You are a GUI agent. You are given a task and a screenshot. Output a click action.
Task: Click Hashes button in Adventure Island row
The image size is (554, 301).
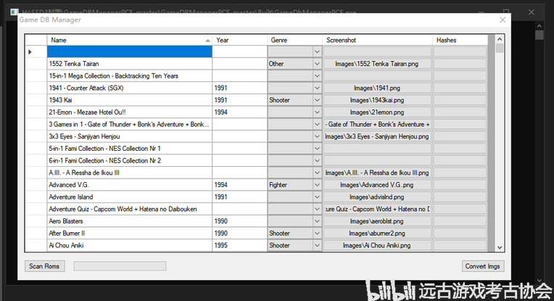(460, 197)
